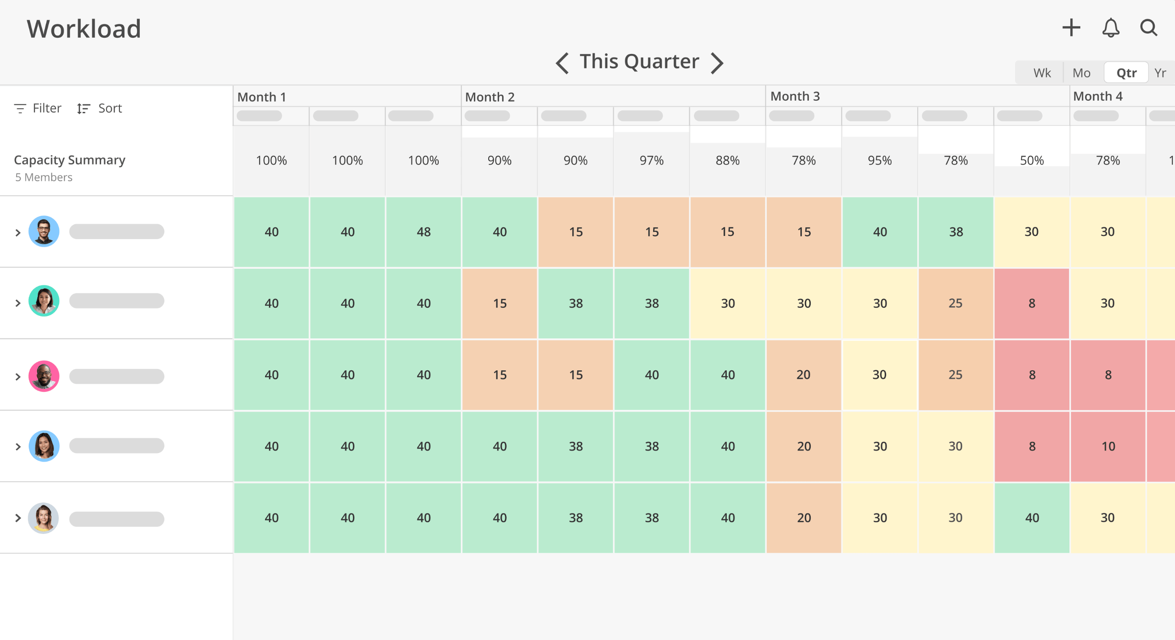This screenshot has width=1175, height=640.
Task: Expand the first team member's row
Action: (x=18, y=232)
